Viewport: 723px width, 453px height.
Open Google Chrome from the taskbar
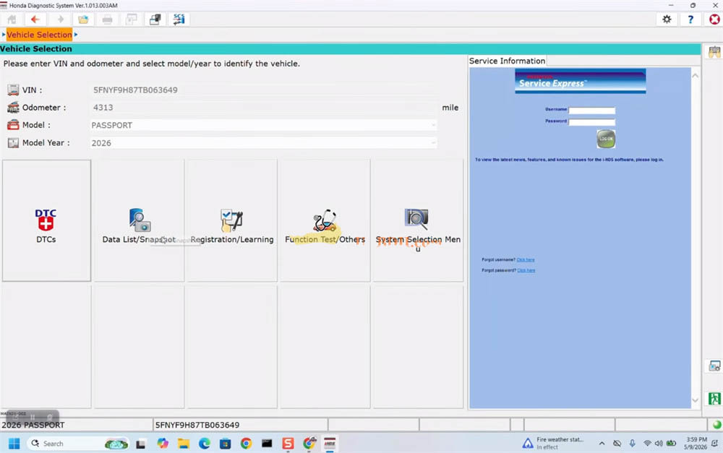247,444
